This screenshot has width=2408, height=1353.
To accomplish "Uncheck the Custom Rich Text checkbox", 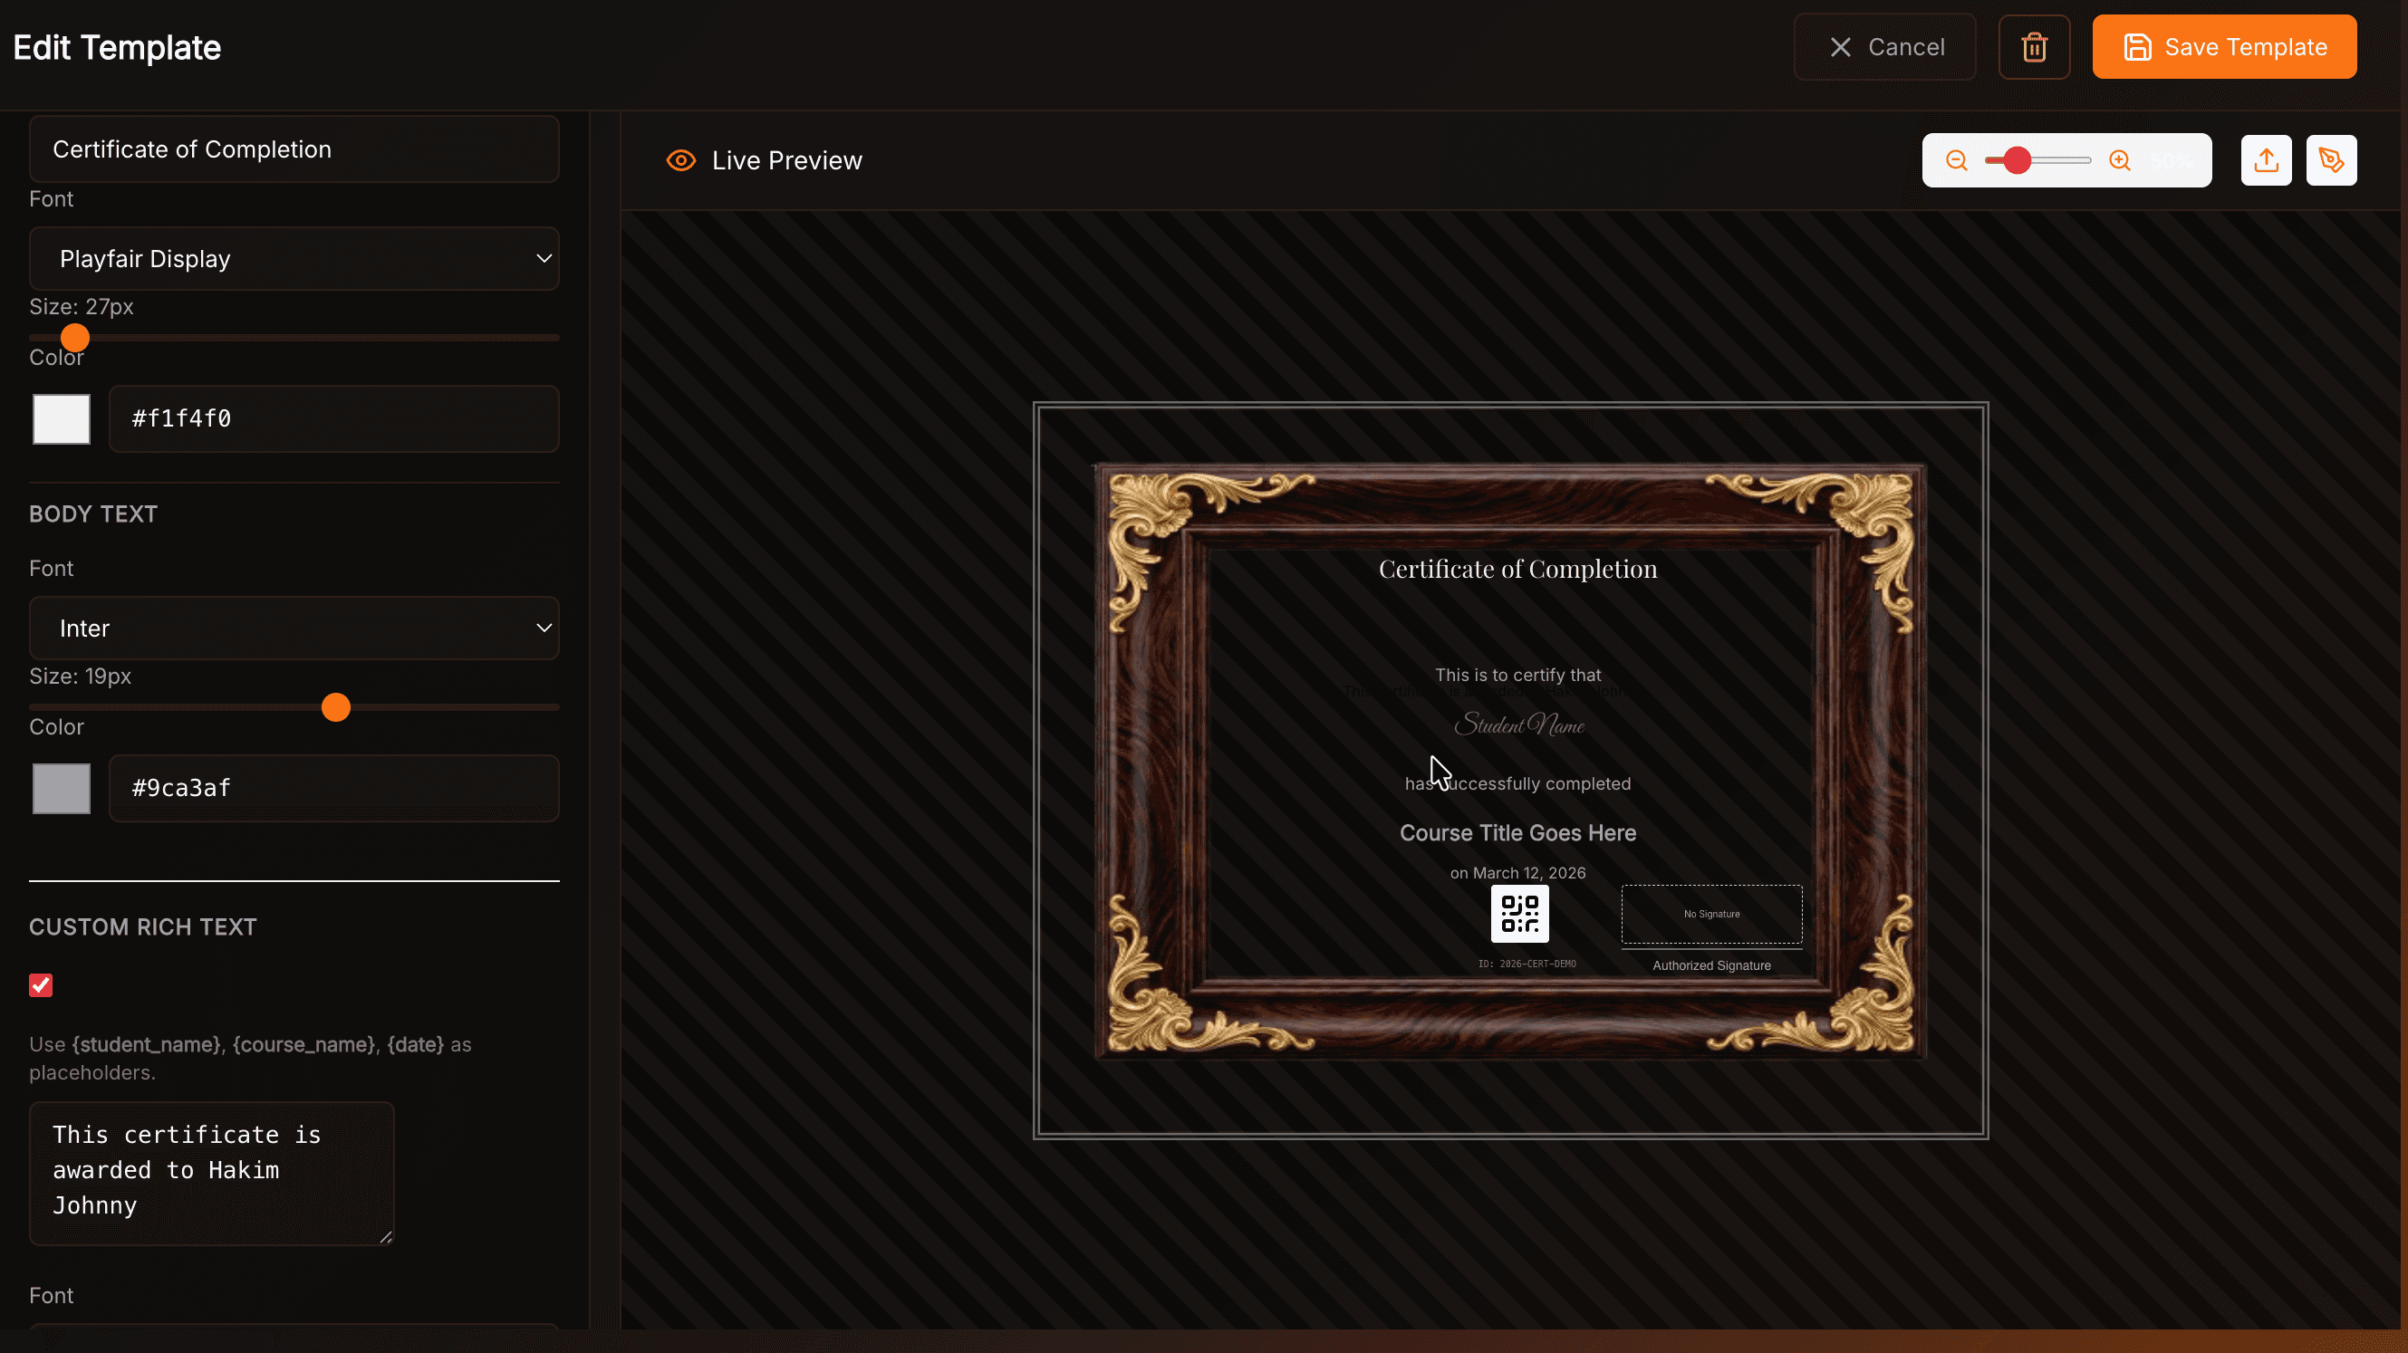I will (x=41, y=984).
